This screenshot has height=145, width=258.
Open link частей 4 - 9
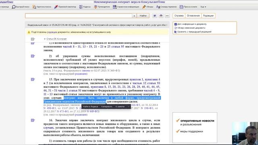[x=152, y=90]
